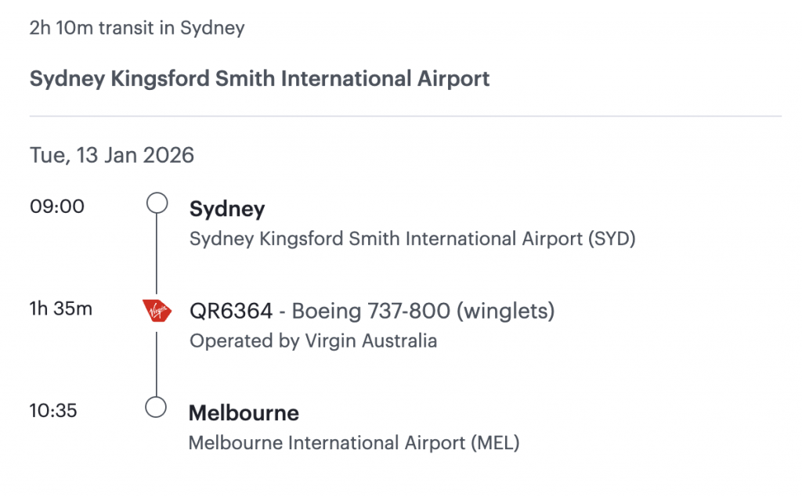
Task: Click Boeing 737-800 (winglets) aircraft type
Action: point(423,312)
